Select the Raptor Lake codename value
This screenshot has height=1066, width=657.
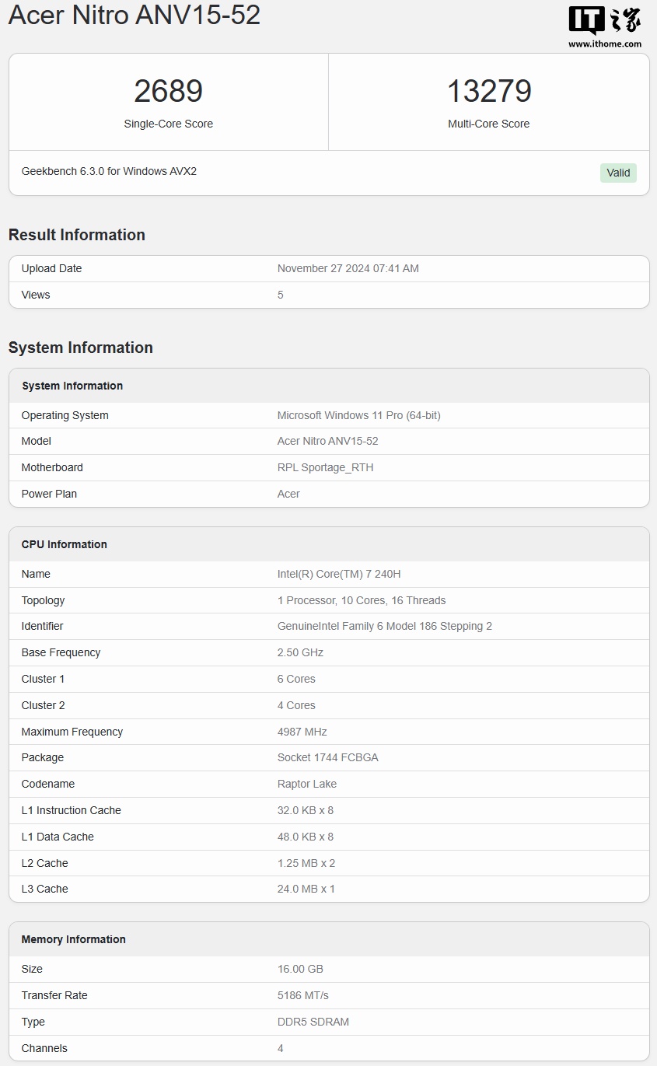pos(307,784)
